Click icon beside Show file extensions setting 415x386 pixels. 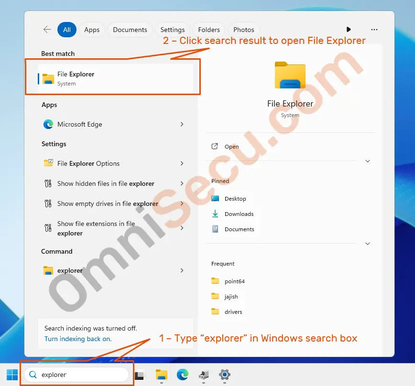click(48, 228)
